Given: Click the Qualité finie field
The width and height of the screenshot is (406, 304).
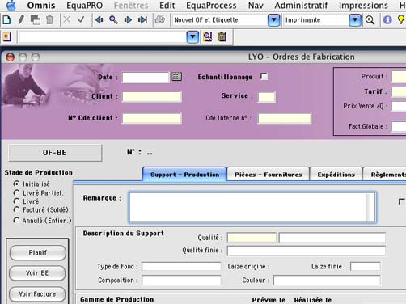Looking at the screenshot, I should point(306,251).
